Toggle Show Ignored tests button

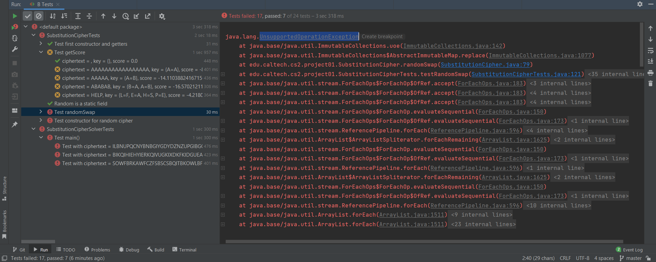coord(39,16)
